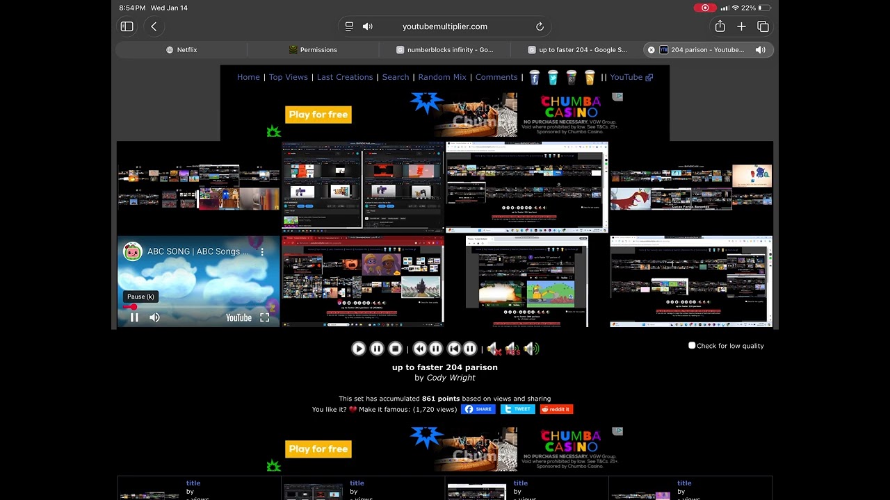
Task: Add a new Safari tab
Action: 741,26
